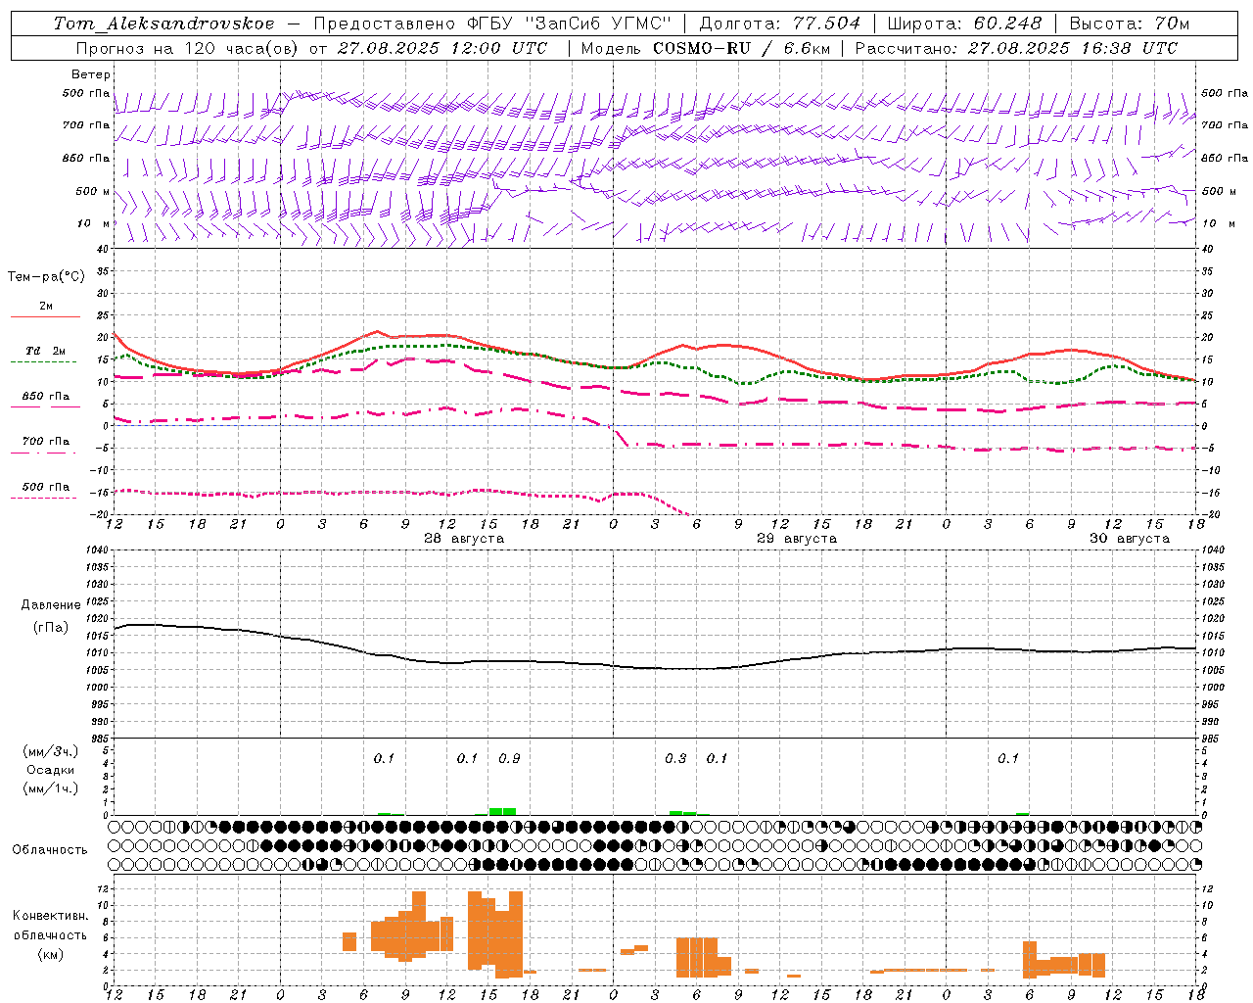
Task: Click the 30 августа date label
Action: (1130, 539)
